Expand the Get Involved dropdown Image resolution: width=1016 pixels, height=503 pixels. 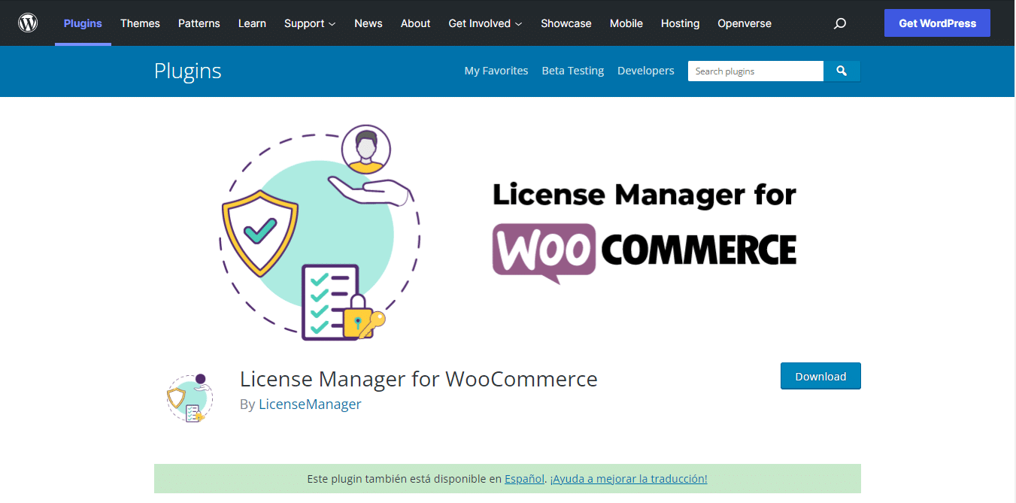485,23
